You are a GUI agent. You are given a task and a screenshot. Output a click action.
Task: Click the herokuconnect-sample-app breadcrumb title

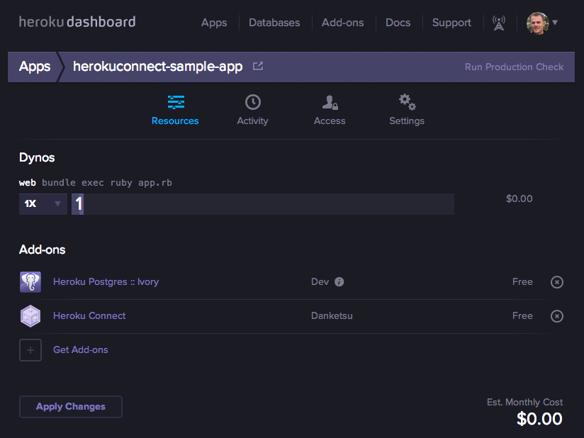157,67
